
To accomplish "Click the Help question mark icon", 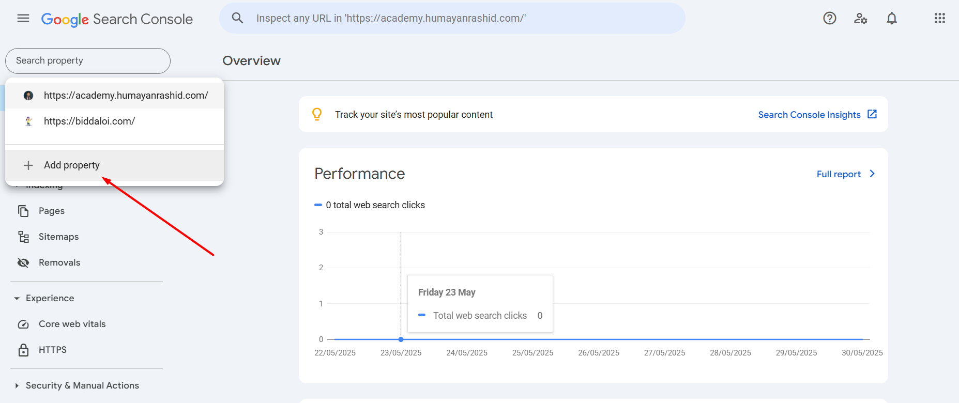I will coord(829,19).
